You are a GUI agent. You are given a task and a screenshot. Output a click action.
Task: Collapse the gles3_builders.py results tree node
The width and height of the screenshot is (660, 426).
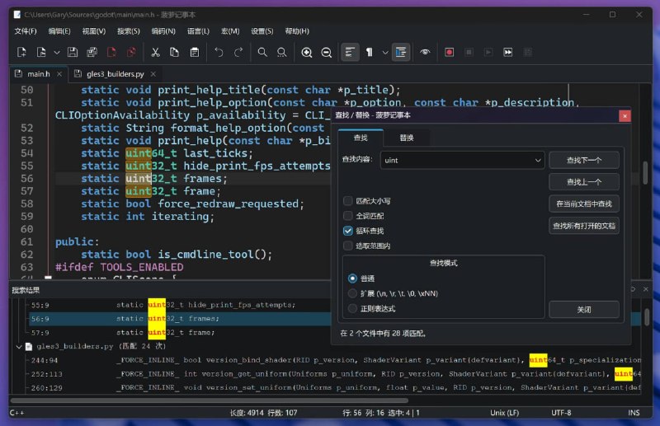point(18,347)
